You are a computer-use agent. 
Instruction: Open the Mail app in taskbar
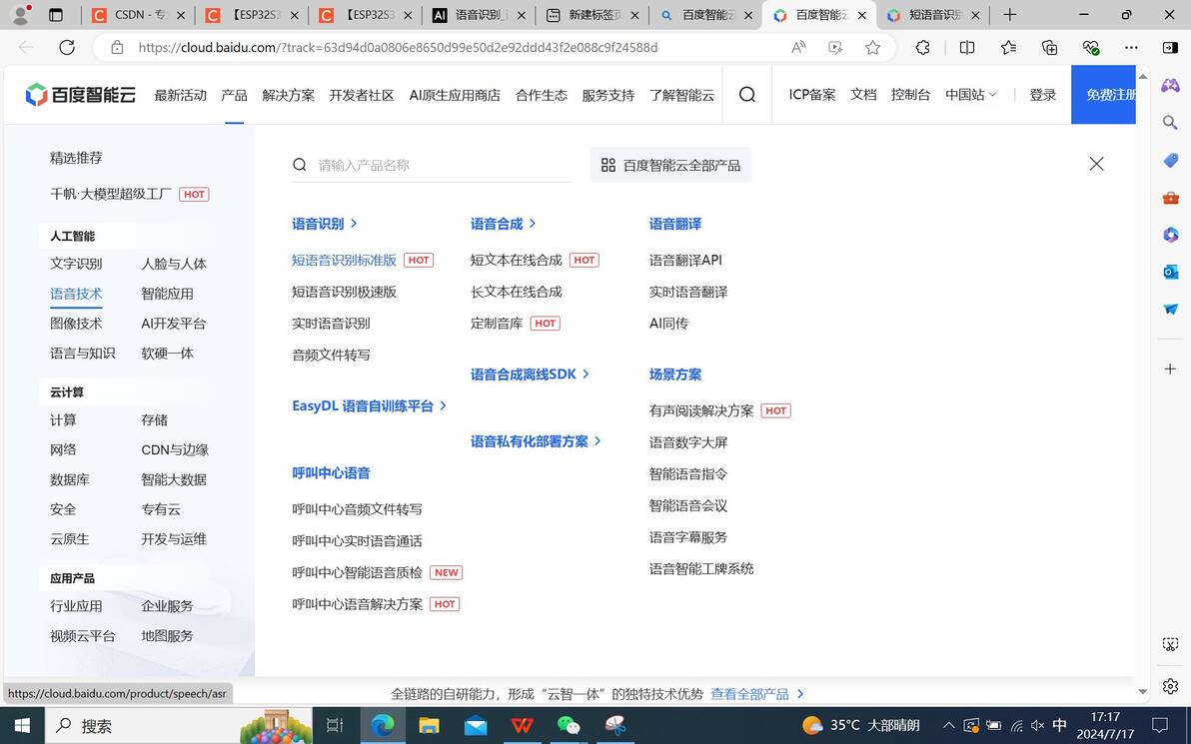click(476, 726)
